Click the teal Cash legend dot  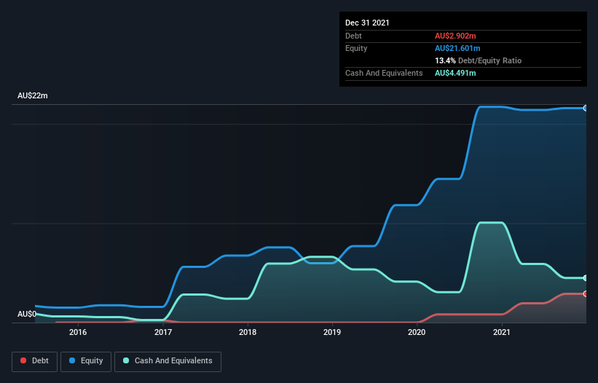tap(126, 360)
